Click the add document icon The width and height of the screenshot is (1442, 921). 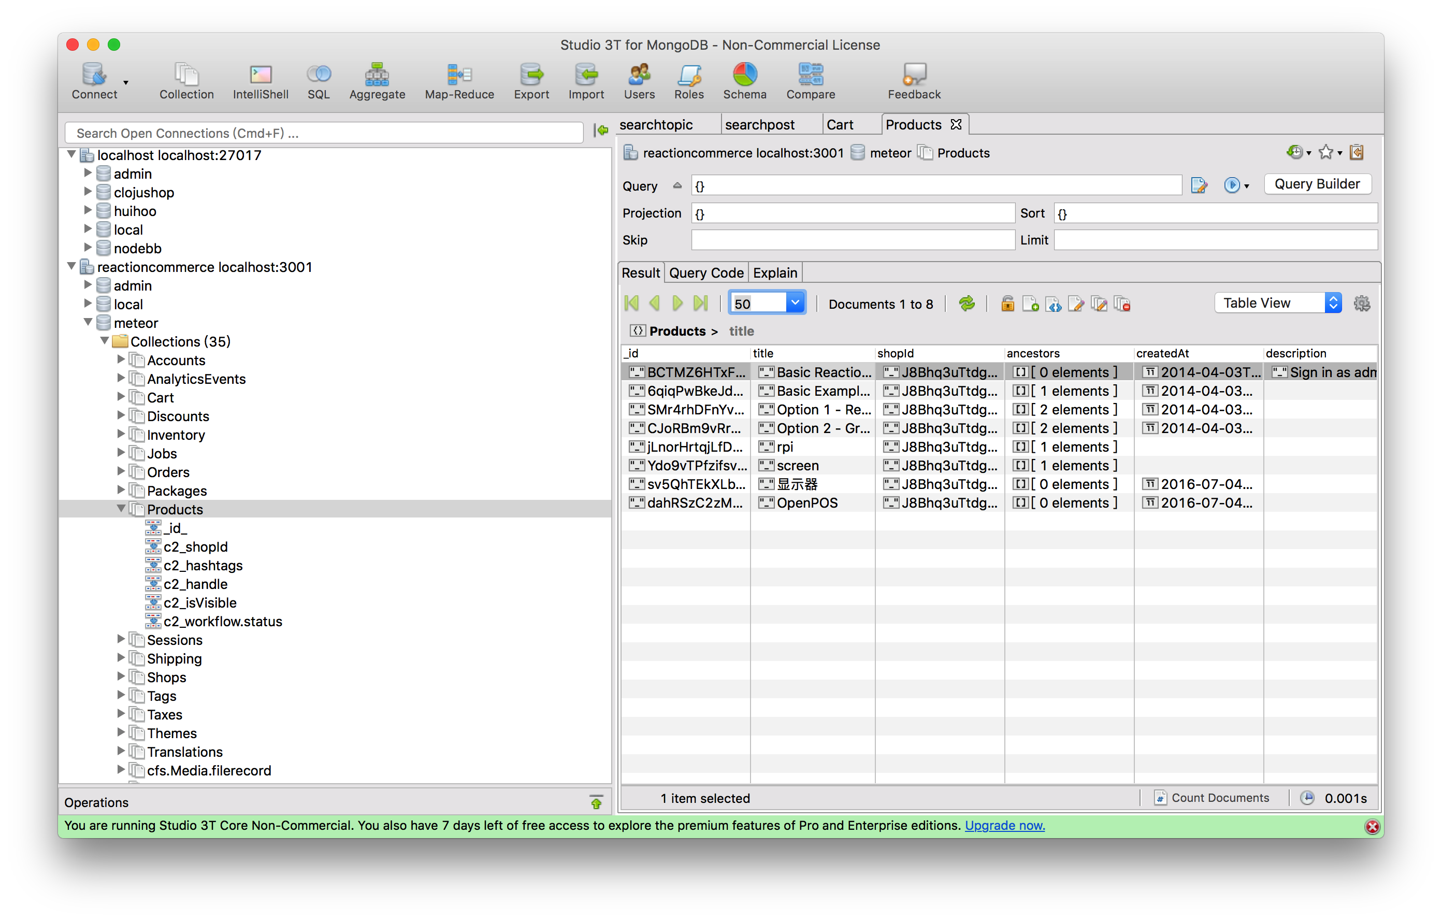pos(1030,304)
